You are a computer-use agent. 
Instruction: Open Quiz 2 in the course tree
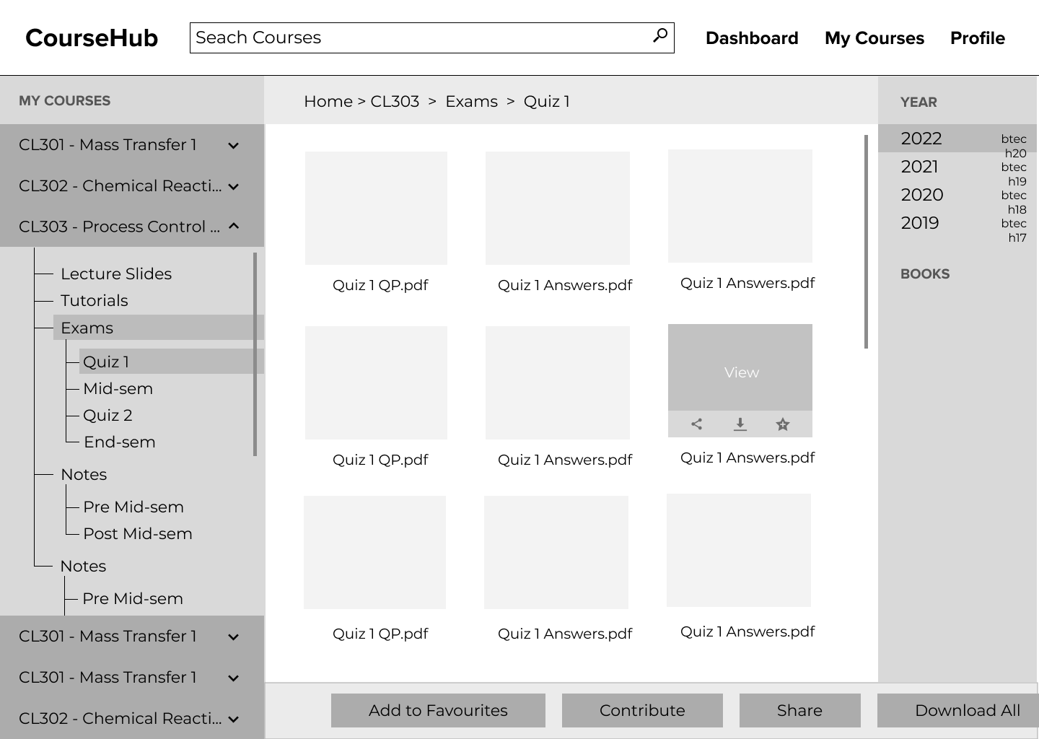pyautogui.click(x=108, y=416)
